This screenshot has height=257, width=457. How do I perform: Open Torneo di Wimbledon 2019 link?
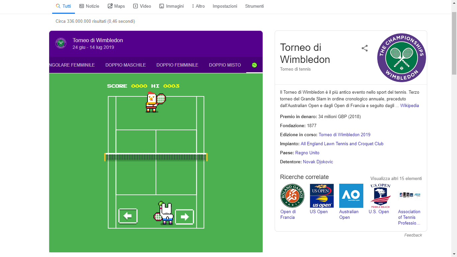[345, 135]
